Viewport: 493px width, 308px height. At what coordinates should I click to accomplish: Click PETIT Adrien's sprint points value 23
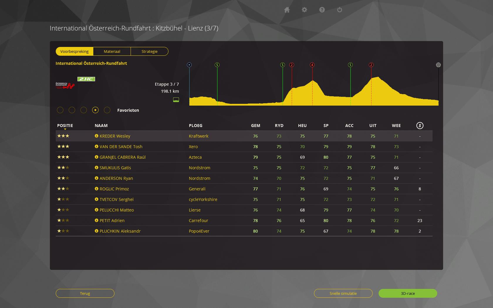coord(420,221)
